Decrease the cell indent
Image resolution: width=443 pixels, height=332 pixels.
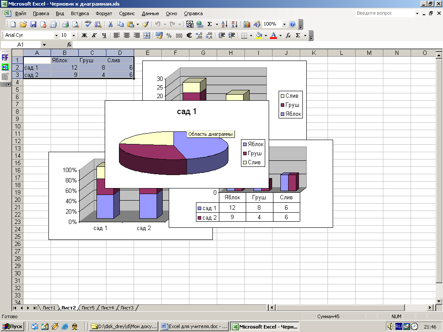pos(222,35)
